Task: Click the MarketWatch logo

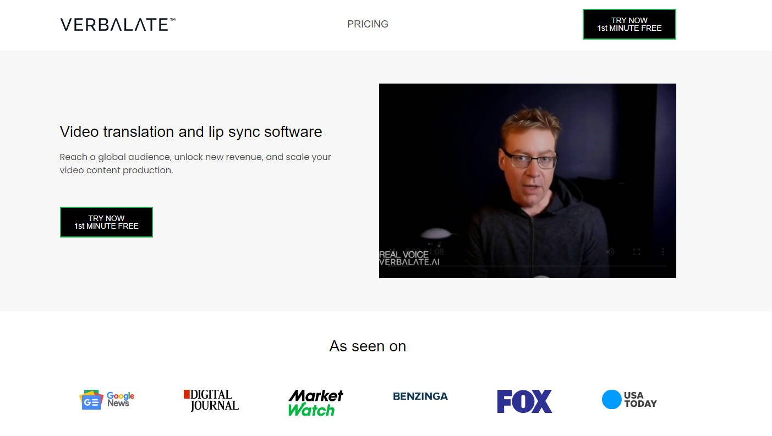Action: [x=315, y=402]
